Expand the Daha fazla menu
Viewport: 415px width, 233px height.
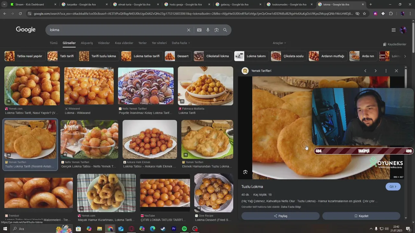[181, 43]
